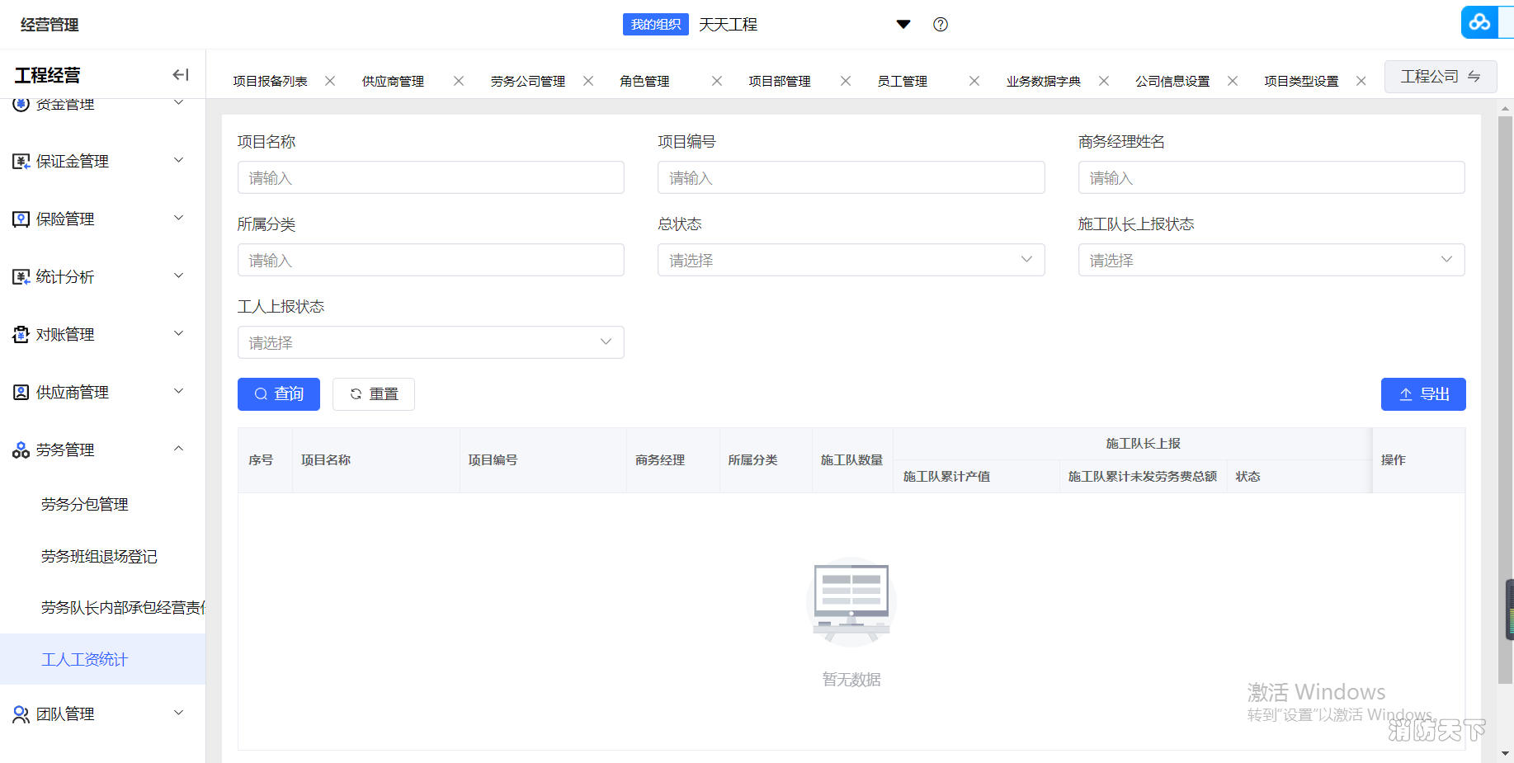
Task: Click the 保证金管理 sidebar icon
Action: (x=21, y=162)
